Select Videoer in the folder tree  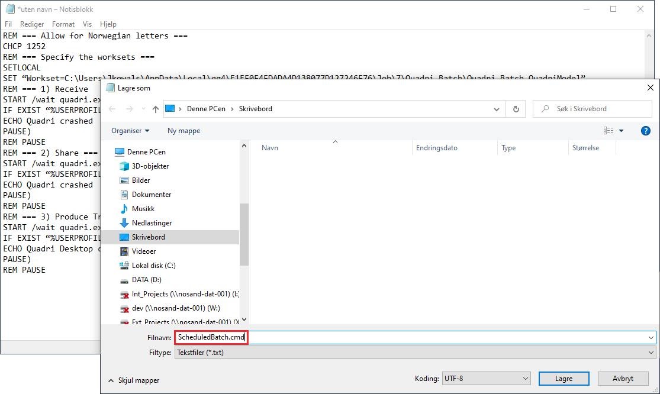(x=143, y=251)
